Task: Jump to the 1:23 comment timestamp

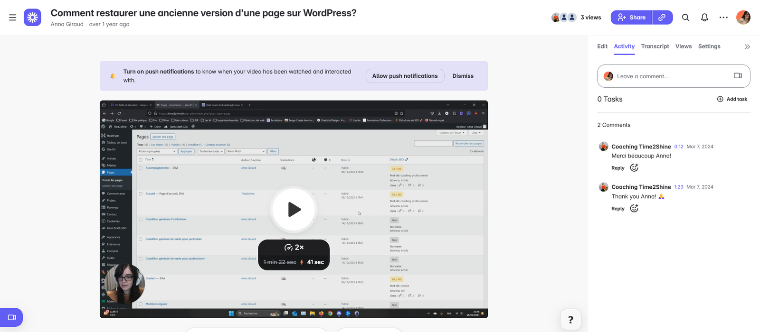Action: click(x=679, y=187)
